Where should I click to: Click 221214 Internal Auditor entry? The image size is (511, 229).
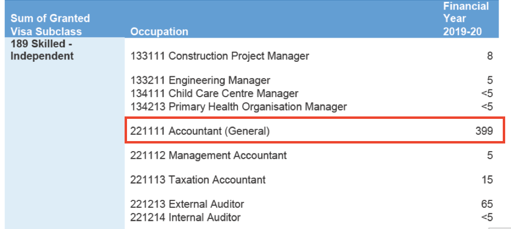pyautogui.click(x=185, y=217)
